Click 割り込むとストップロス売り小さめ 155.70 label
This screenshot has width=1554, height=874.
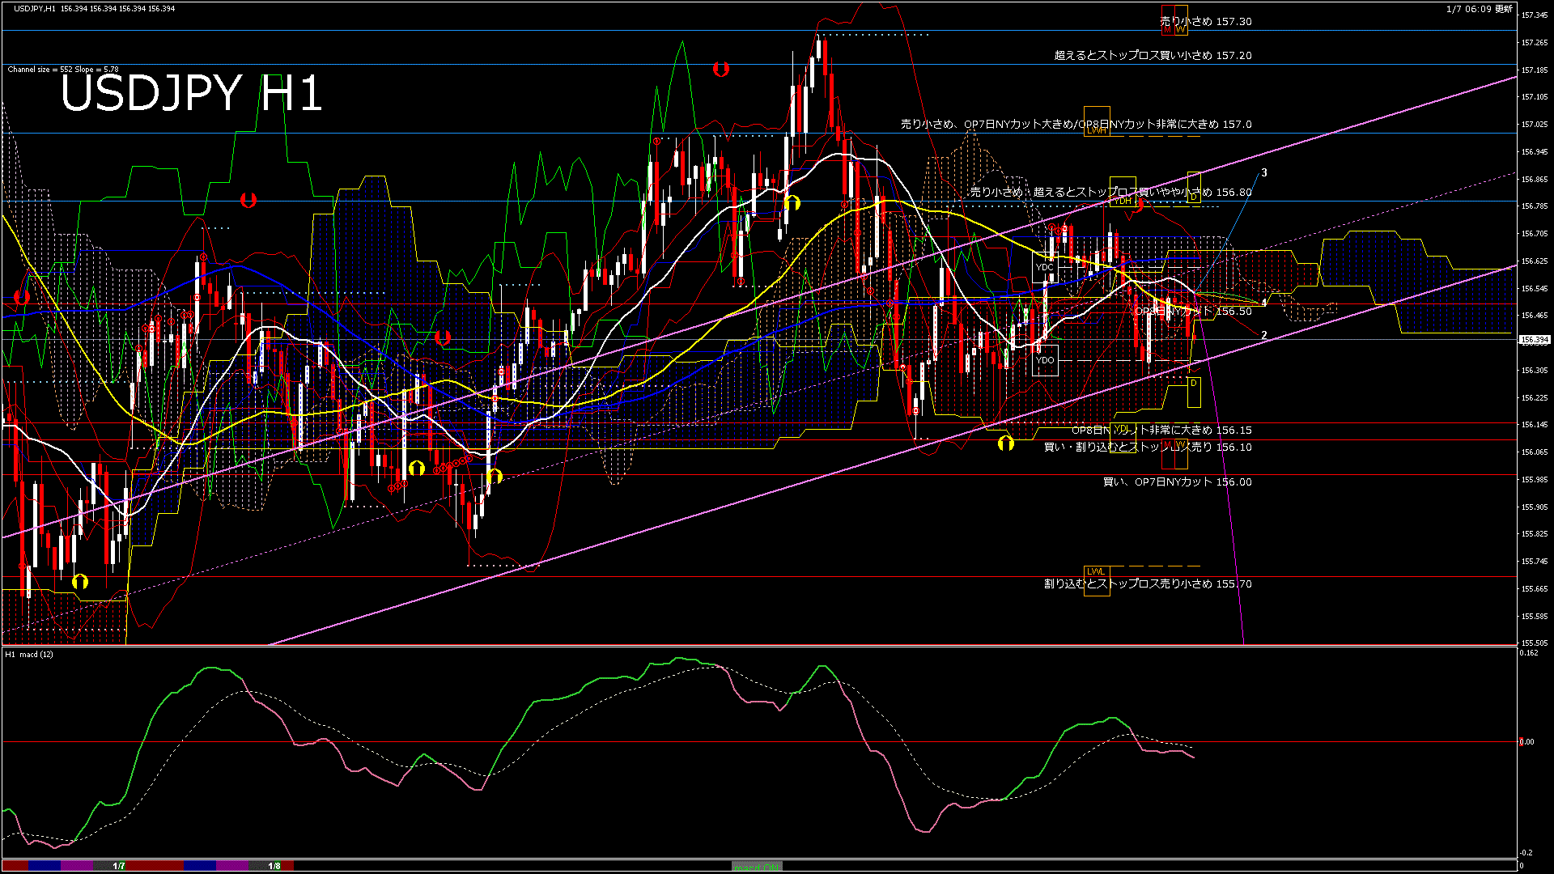click(1147, 583)
